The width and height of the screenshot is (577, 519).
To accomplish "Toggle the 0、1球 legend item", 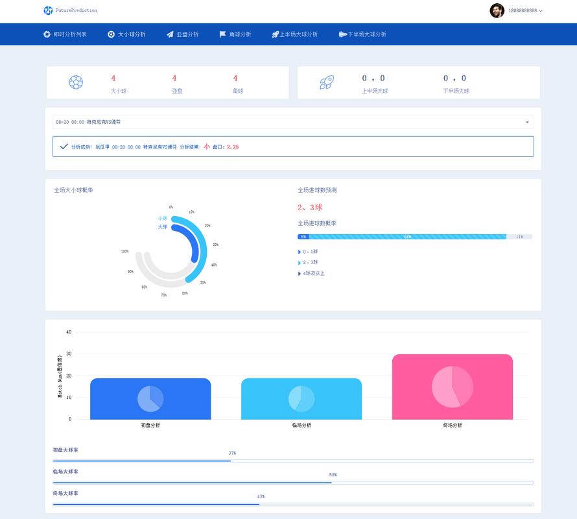I will [x=308, y=252].
